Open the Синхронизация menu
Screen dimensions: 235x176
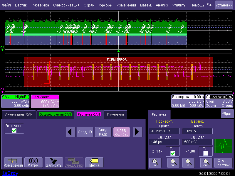tap(66, 5)
